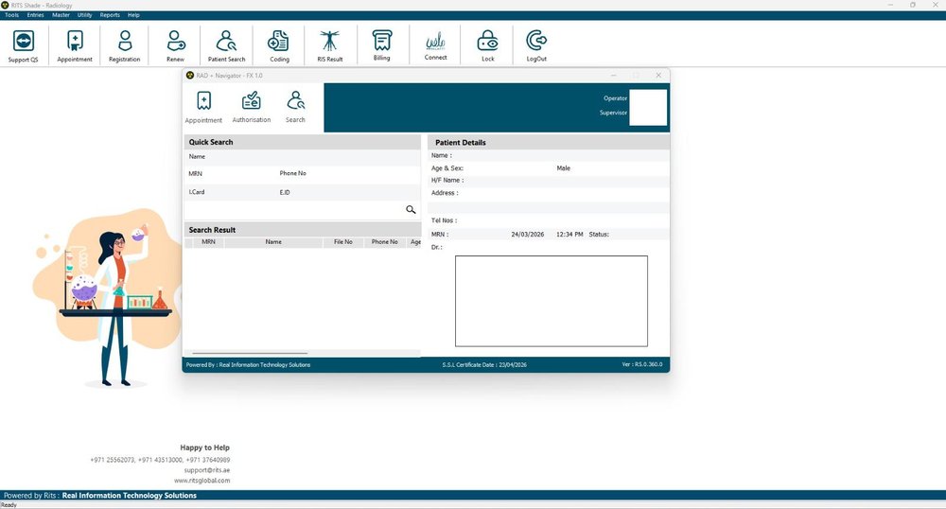
Task: Open Patient Search in main toolbar
Action: [226, 45]
